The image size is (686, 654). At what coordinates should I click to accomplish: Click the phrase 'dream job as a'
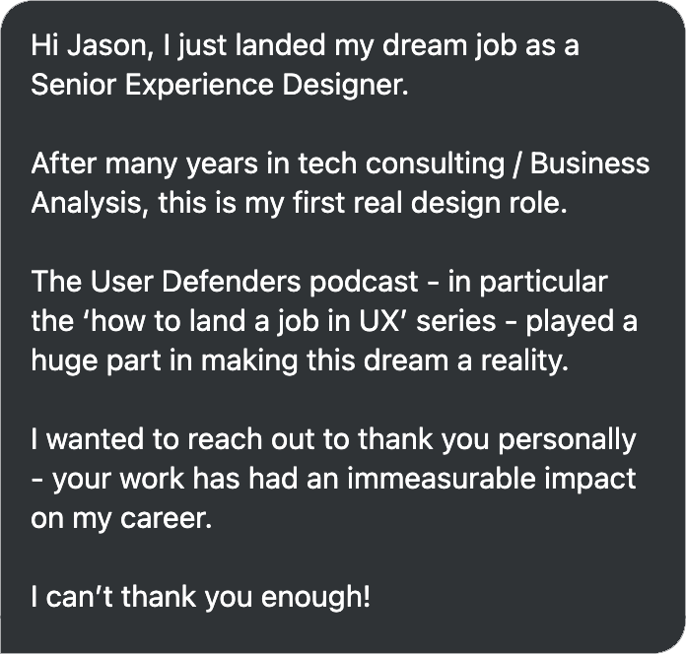pos(481,45)
